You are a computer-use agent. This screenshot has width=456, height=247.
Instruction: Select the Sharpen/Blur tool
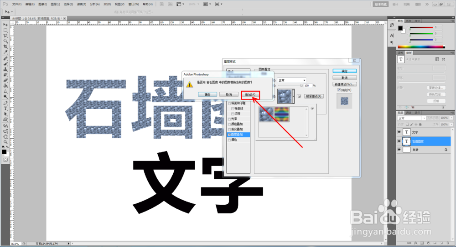[5, 91]
